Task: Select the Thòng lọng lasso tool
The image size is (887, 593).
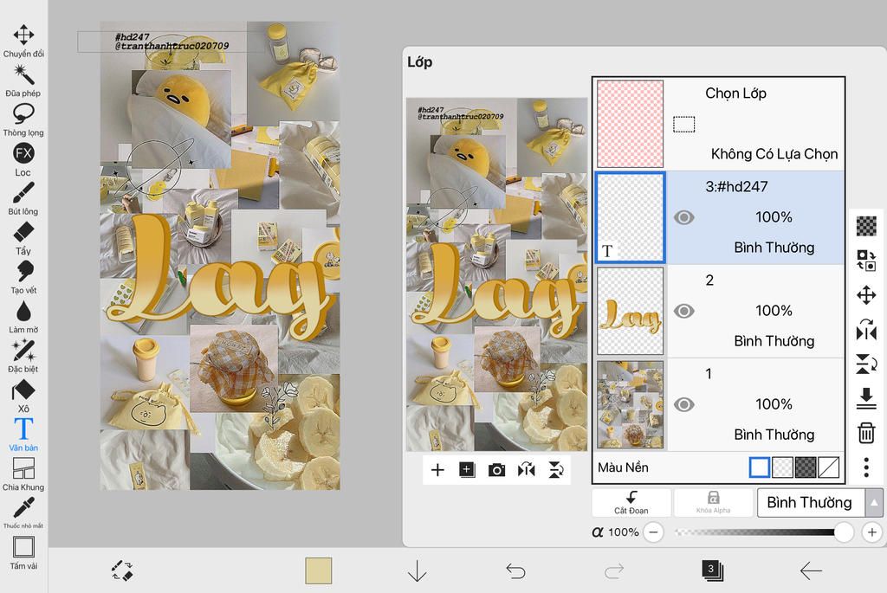Action: 23,120
